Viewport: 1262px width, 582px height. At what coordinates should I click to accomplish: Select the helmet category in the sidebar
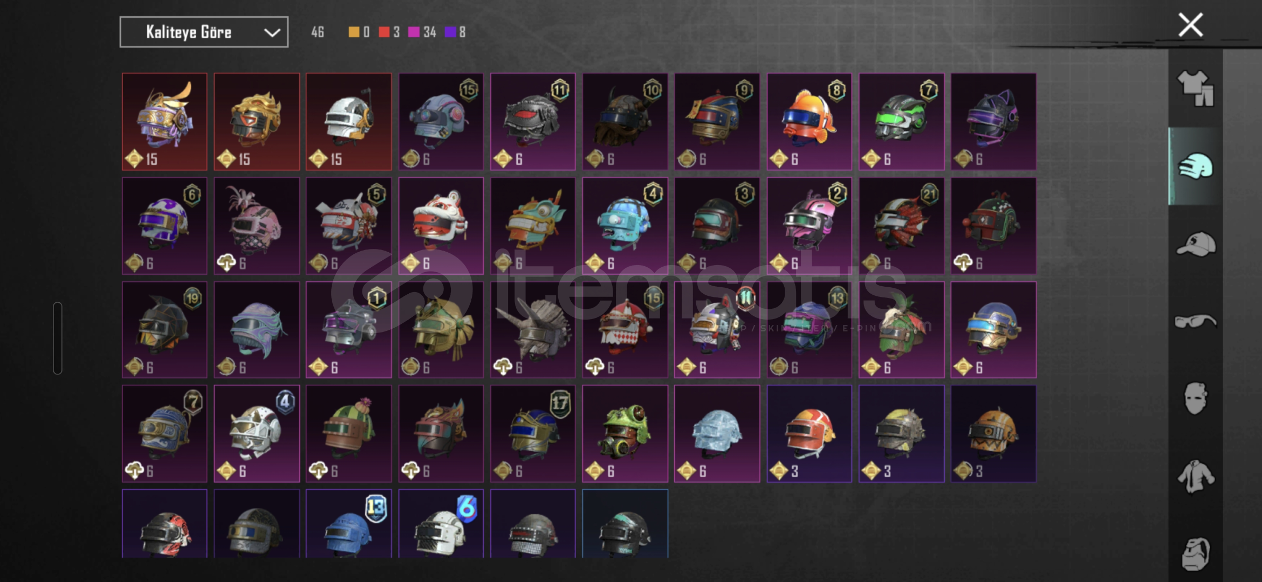pyautogui.click(x=1195, y=166)
